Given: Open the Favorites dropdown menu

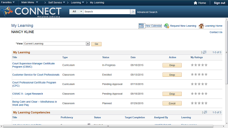Looking at the screenshot, I should click(x=8, y=2).
